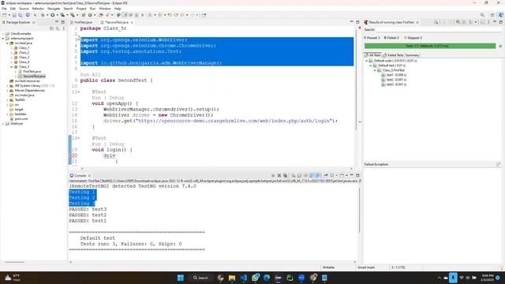Minimize the Package Explorer panel
The height and width of the screenshot is (284, 505).
point(57,22)
